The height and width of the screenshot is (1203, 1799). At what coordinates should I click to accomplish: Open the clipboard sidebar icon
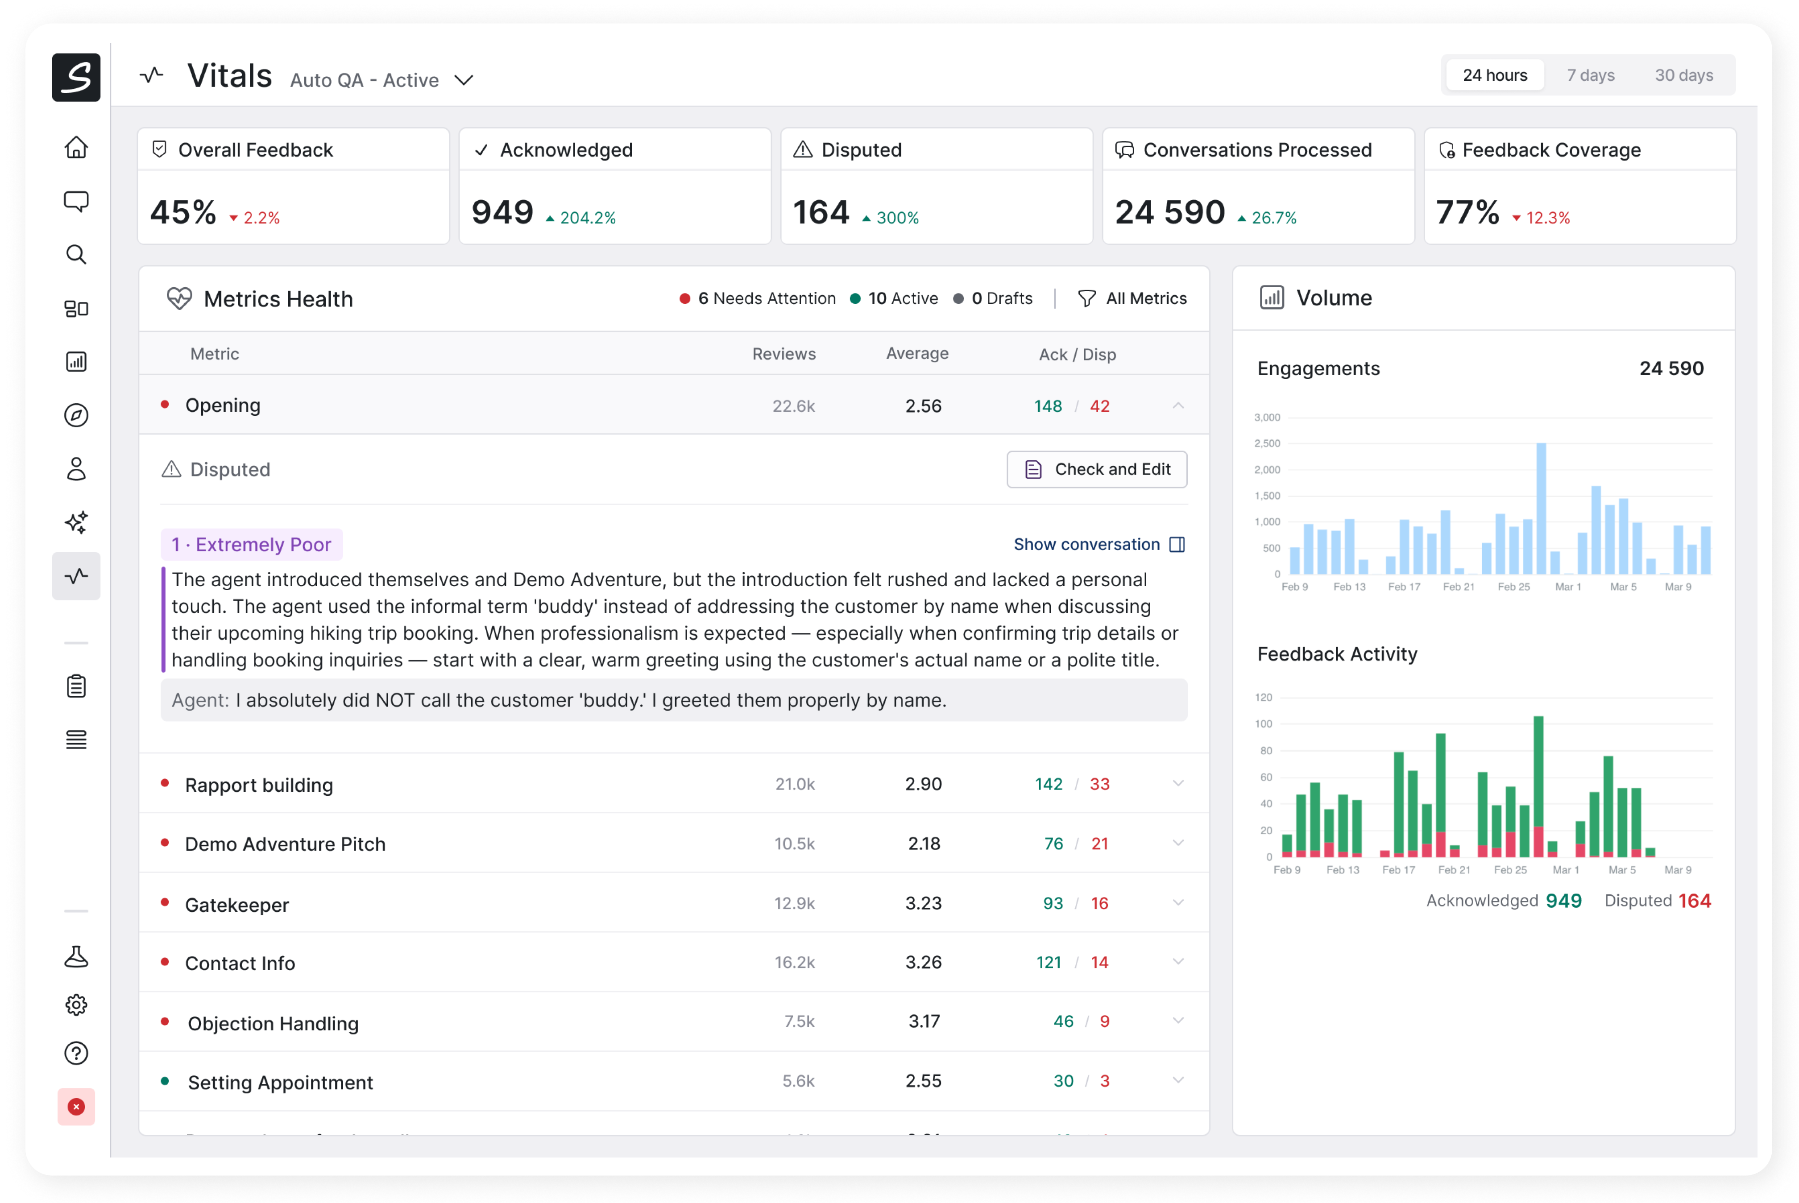point(76,686)
